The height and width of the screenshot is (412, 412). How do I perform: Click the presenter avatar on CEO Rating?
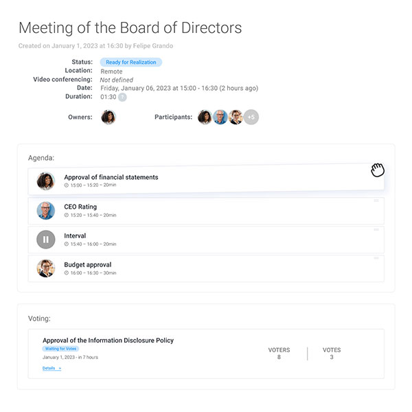pos(46,211)
